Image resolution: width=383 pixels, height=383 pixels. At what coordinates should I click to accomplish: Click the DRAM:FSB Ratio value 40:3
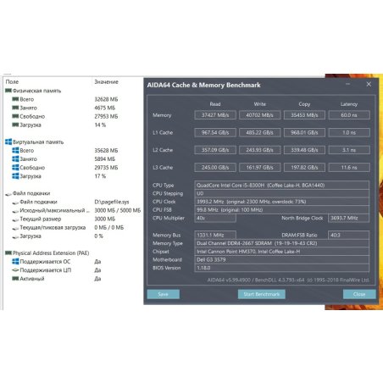point(348,235)
